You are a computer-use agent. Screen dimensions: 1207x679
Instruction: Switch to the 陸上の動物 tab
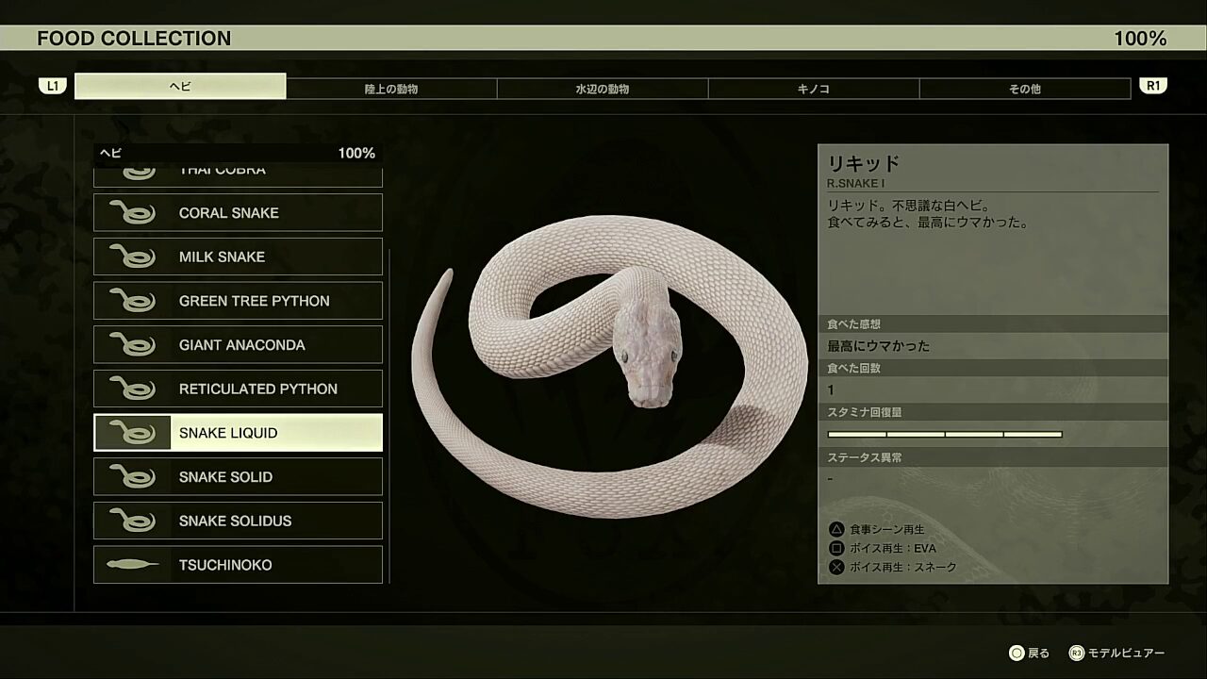point(391,89)
